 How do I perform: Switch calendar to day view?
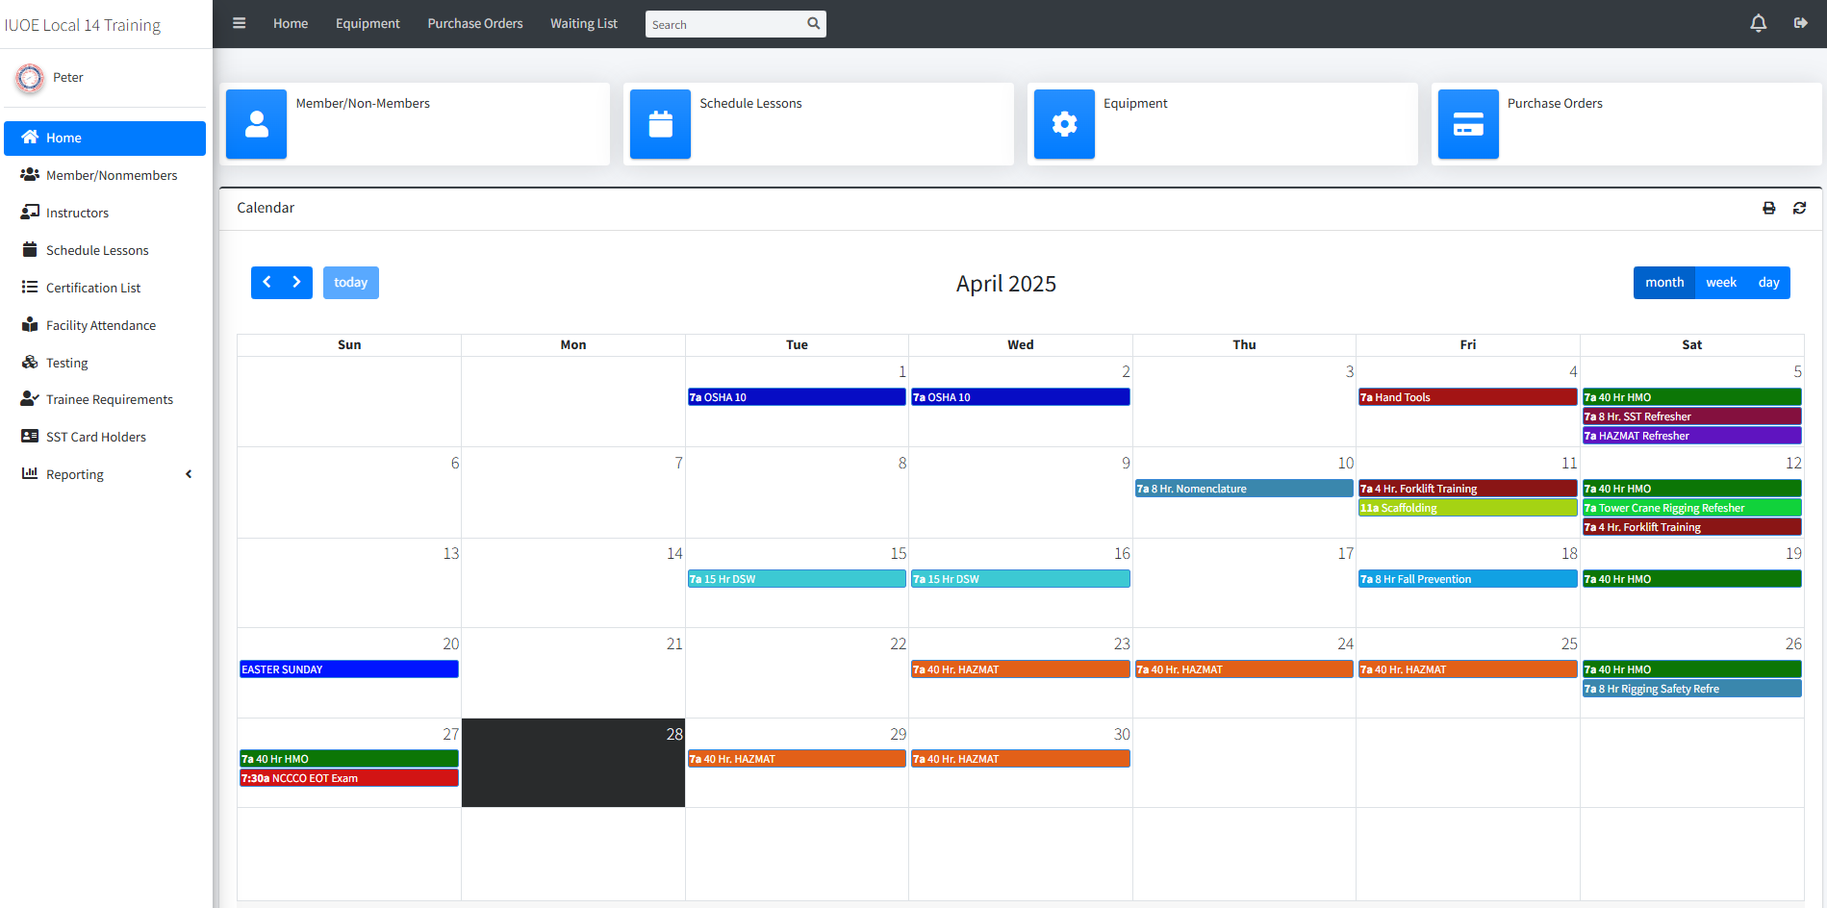[x=1768, y=283]
